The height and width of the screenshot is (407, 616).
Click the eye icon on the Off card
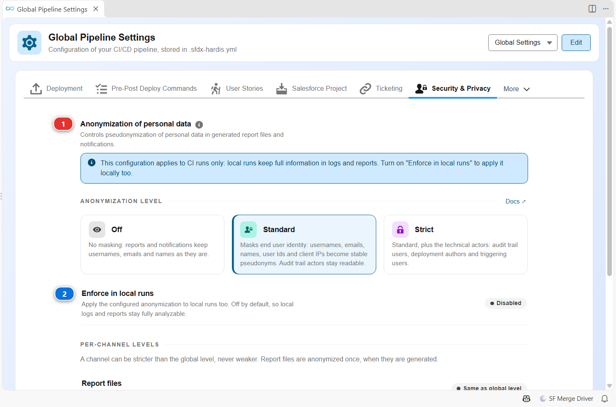(97, 230)
